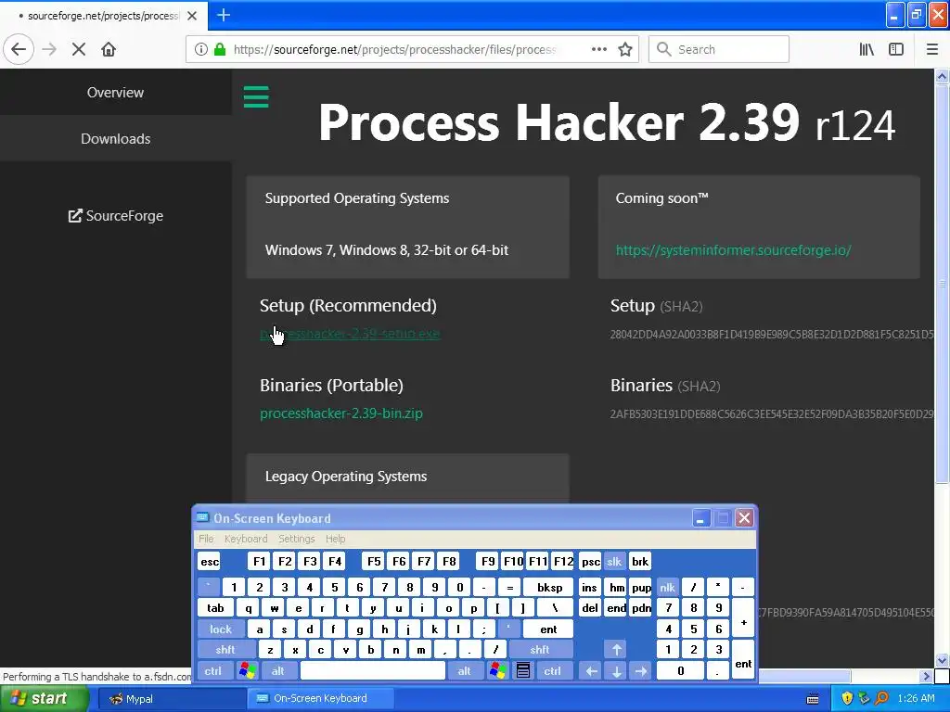Image resolution: width=950 pixels, height=712 pixels.
Task: Download processhacker-2.39-setup.exe
Action: pyautogui.click(x=350, y=334)
